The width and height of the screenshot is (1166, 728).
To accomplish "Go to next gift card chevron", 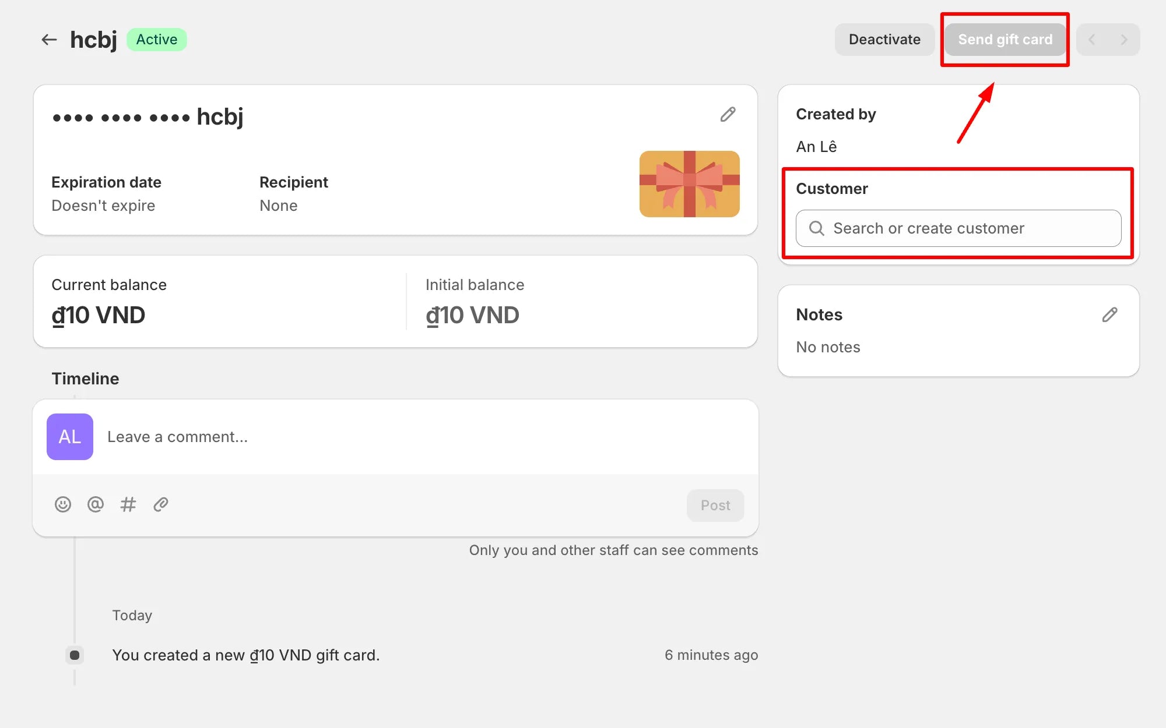I will coord(1123,40).
